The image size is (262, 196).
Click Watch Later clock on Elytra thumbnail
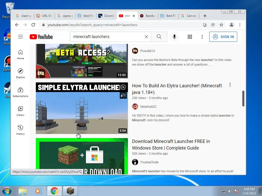123,87
